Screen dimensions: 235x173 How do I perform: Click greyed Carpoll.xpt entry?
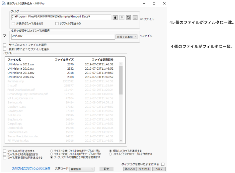tap(15, 123)
